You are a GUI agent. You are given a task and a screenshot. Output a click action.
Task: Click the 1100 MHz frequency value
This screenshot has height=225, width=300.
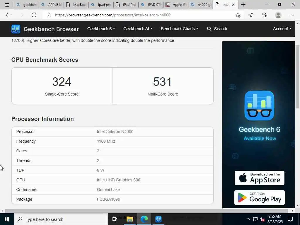[x=106, y=141]
